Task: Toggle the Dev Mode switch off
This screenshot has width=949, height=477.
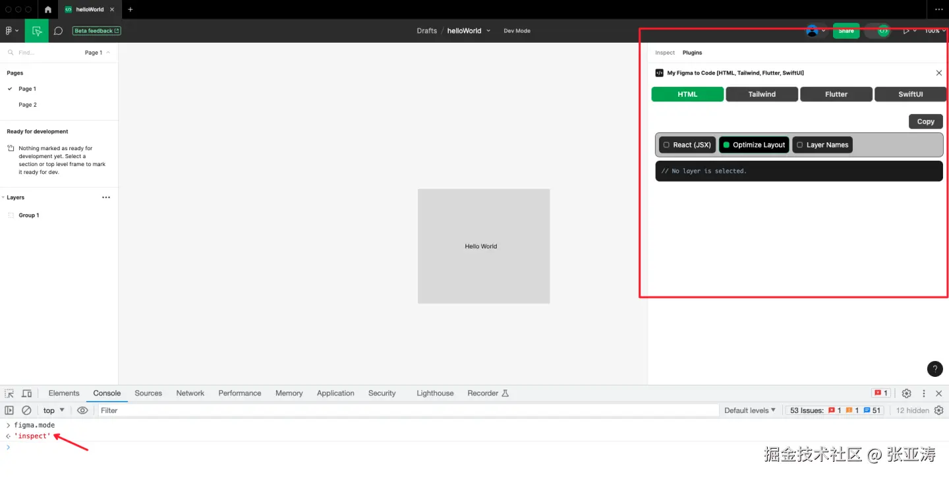Action: [x=877, y=31]
